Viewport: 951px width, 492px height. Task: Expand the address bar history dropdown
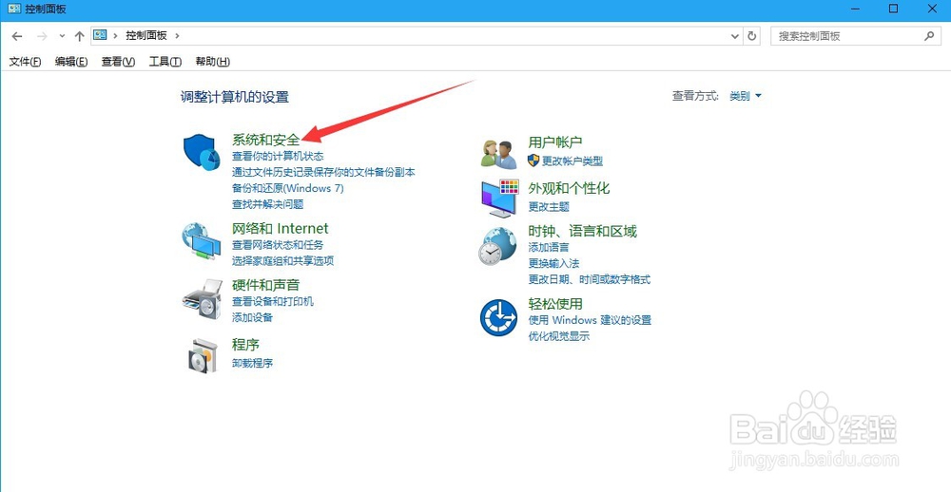click(736, 36)
